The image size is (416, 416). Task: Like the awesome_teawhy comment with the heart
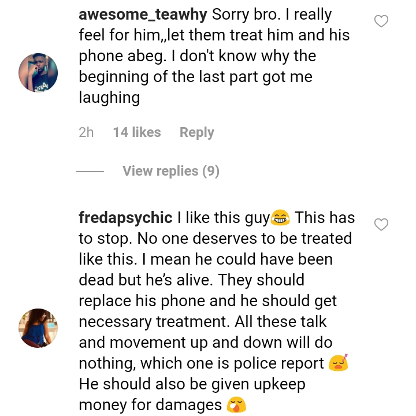(381, 21)
